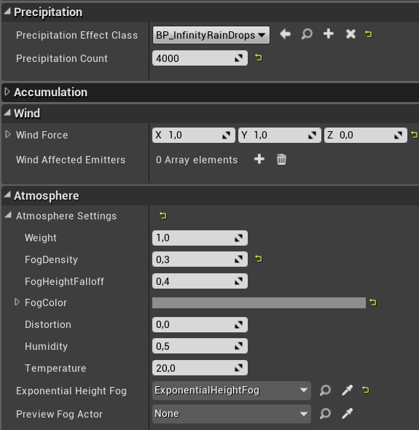
Task: Open the ExponentialHeightFog actor dropdown
Action: point(232,390)
